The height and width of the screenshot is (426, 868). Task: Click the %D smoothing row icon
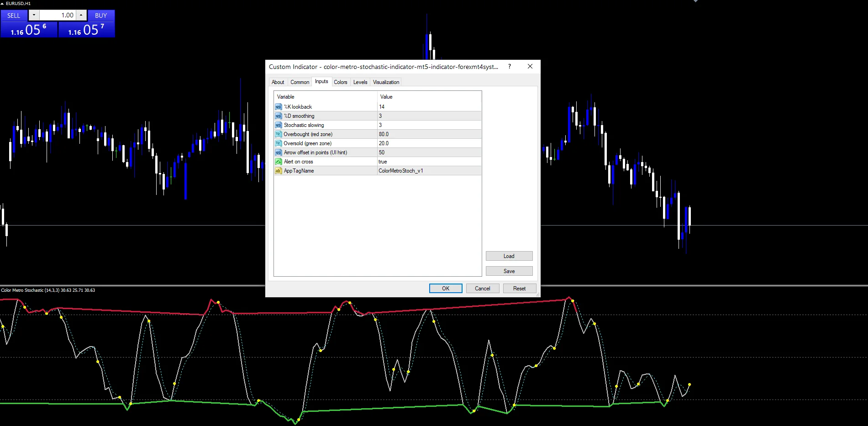point(278,116)
